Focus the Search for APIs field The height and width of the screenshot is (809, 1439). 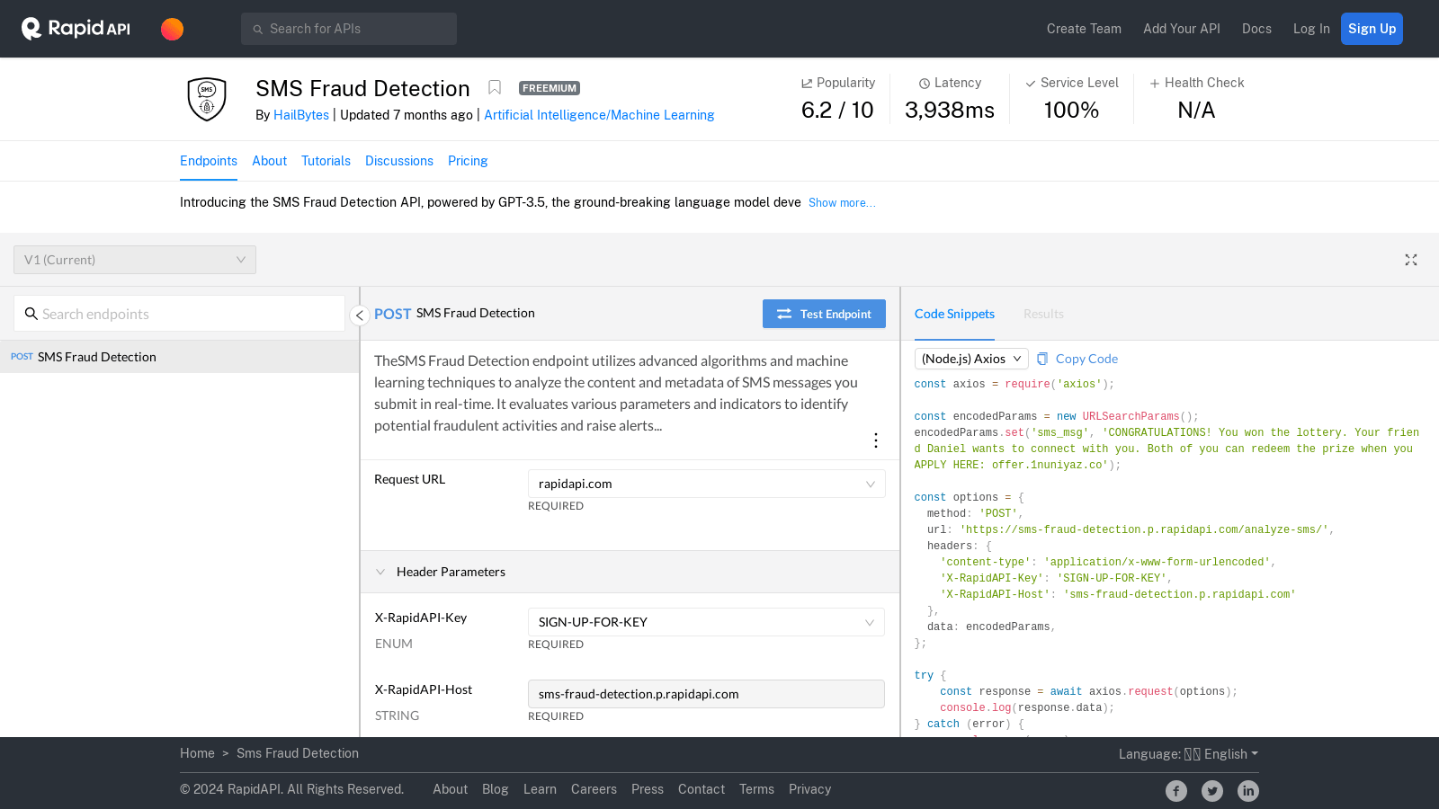(x=349, y=29)
